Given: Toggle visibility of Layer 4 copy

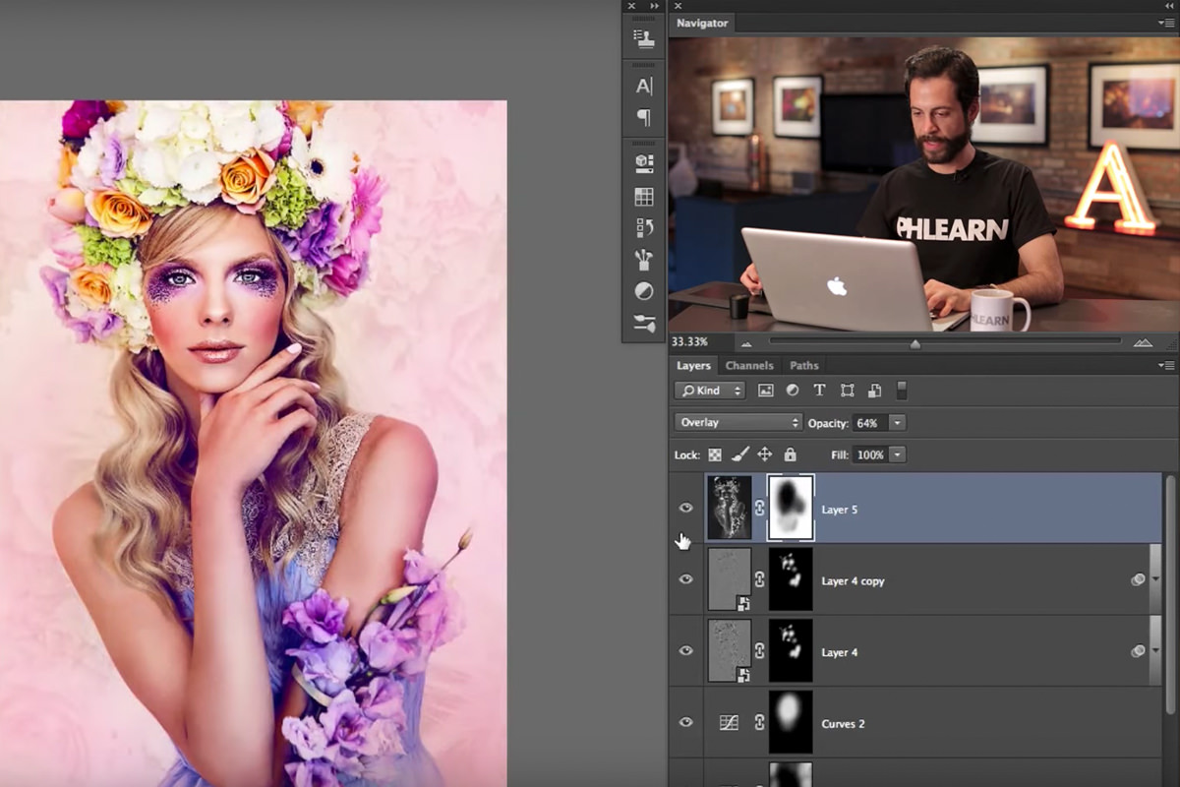Looking at the screenshot, I should tap(686, 579).
